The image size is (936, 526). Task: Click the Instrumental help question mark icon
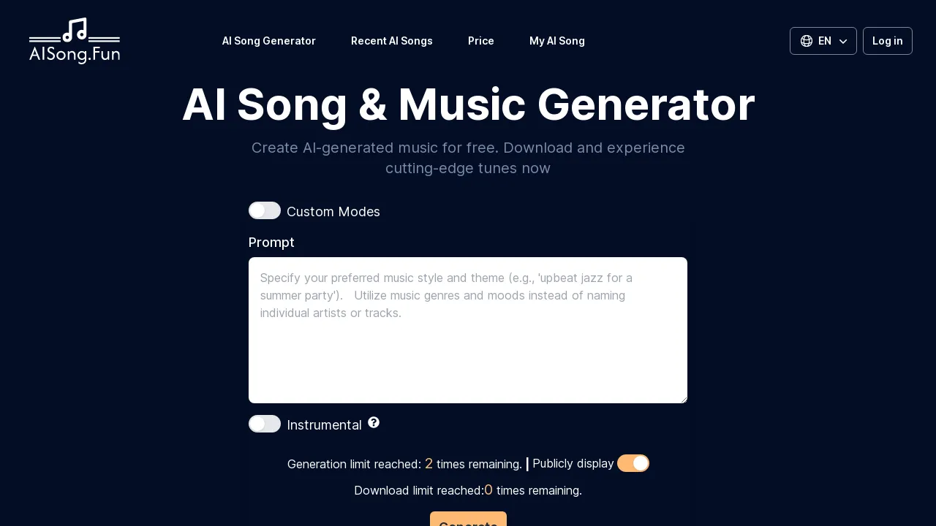coord(374,422)
